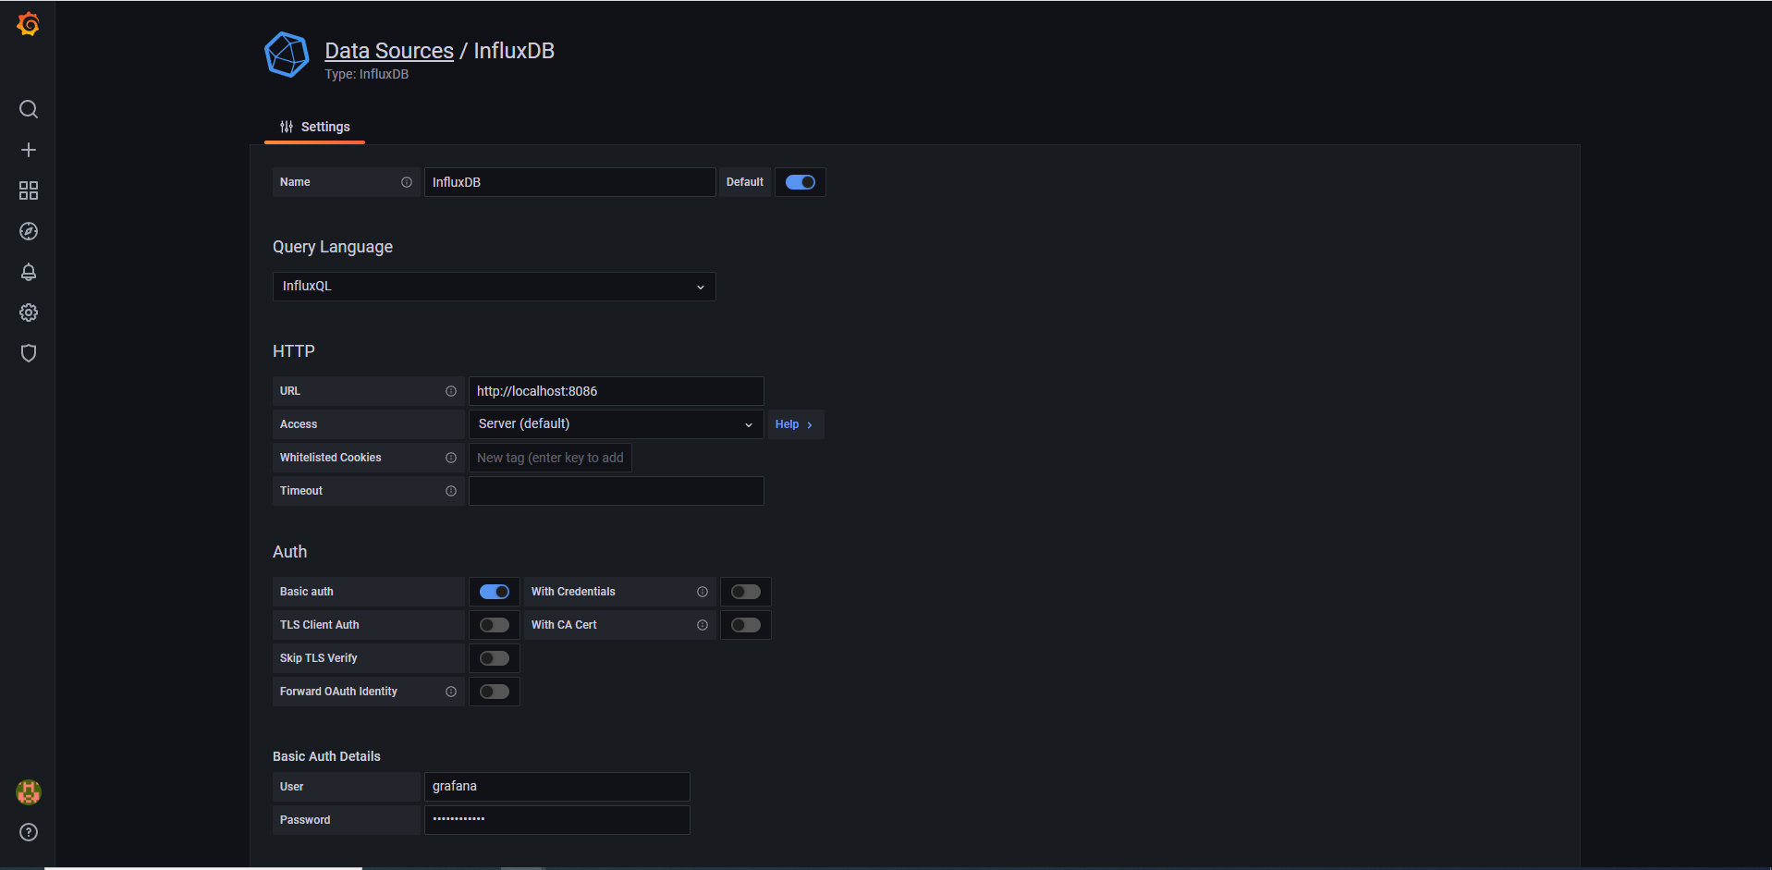1772x870 pixels.
Task: Open the user profile avatar
Action: [x=29, y=792]
